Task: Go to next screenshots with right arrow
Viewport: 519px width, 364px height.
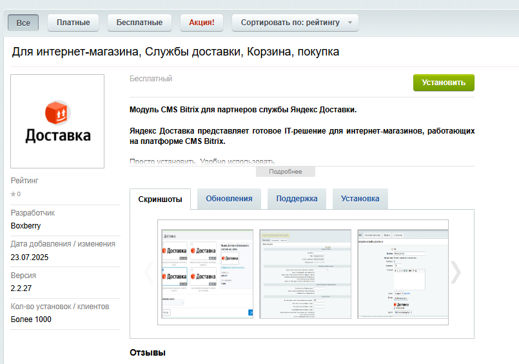Action: [x=456, y=272]
